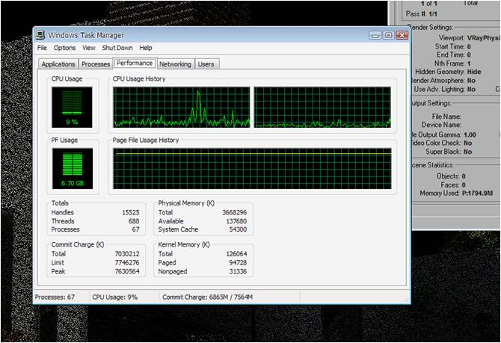Switch to the Users tab
Viewport: 501px width, 343px height.
(206, 64)
